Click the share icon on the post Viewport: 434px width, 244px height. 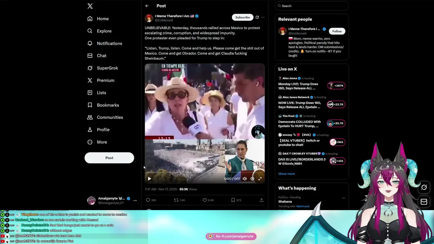pos(261,200)
